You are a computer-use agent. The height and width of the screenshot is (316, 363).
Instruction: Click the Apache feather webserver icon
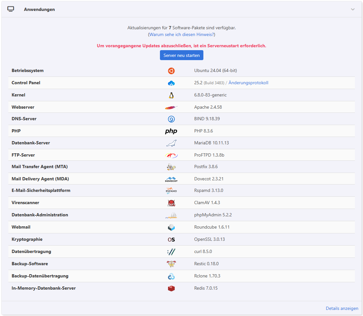click(x=171, y=107)
